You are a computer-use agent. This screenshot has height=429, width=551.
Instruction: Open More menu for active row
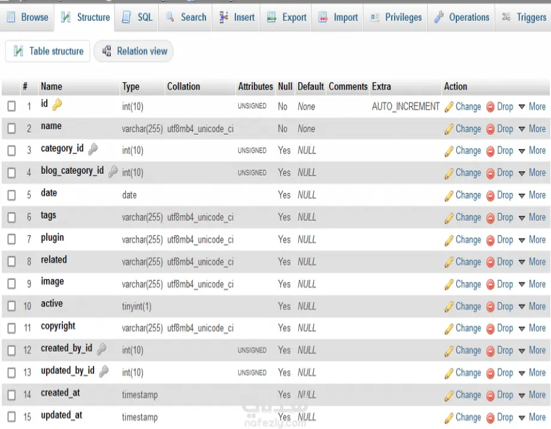click(x=532, y=306)
